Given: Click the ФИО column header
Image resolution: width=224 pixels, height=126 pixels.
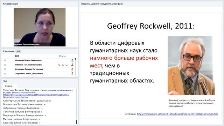Looking at the screenshot, I should click(x=17, y=56).
